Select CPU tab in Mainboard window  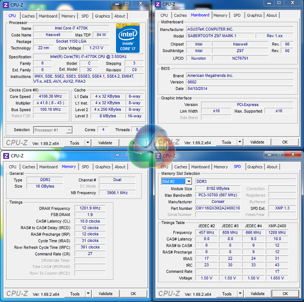(164, 15)
